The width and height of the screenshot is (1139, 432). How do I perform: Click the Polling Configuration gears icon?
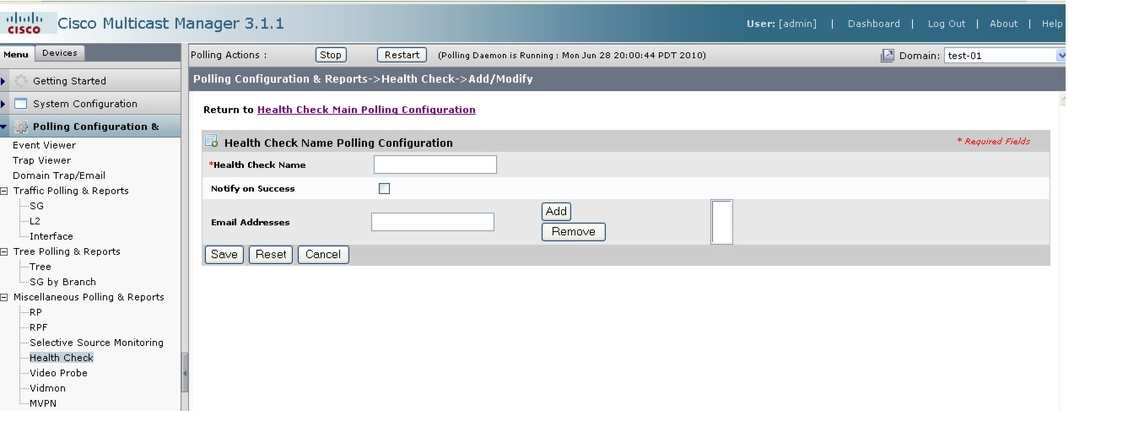[x=21, y=127]
